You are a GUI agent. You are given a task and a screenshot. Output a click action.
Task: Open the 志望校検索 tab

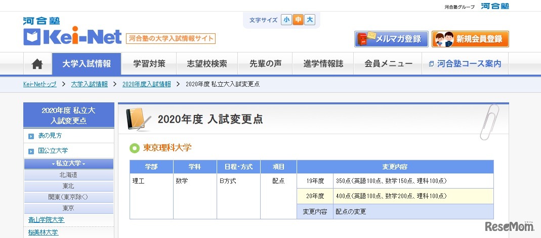(x=207, y=64)
